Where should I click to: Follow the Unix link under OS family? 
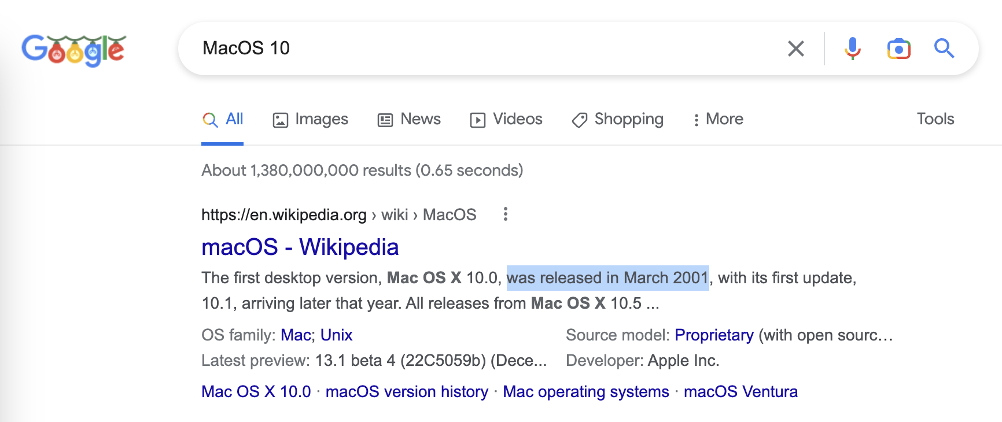pyautogui.click(x=336, y=335)
